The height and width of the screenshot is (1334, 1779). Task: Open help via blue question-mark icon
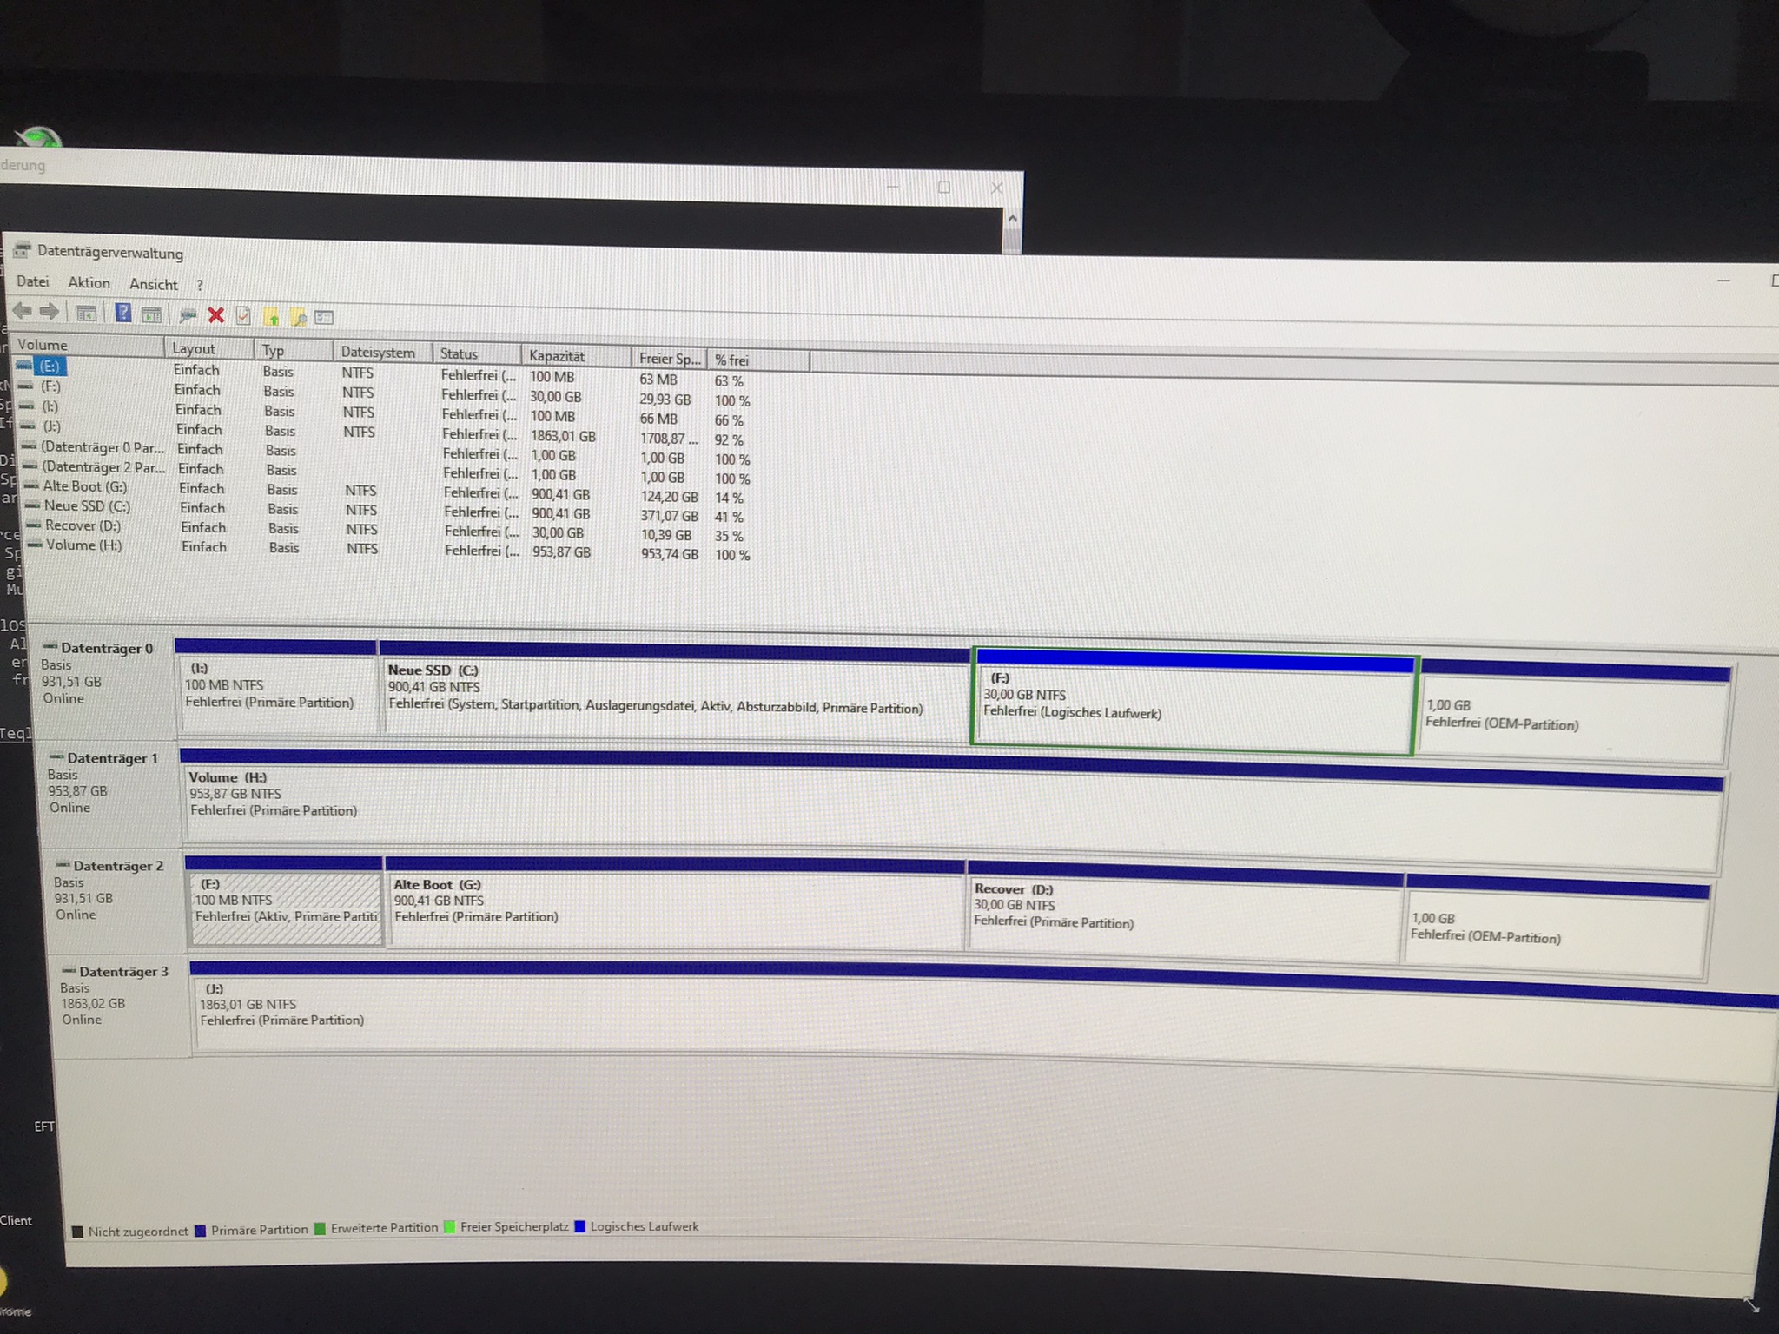123,314
